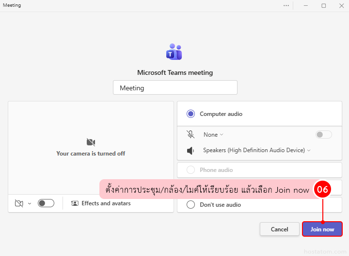Click the Join now button

322,229
